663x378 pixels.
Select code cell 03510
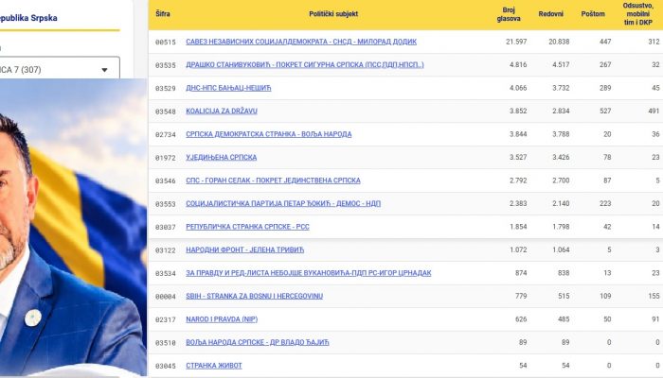pyautogui.click(x=166, y=343)
